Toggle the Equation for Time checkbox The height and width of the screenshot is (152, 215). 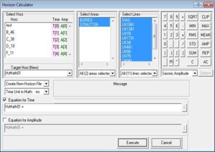(x=5, y=100)
